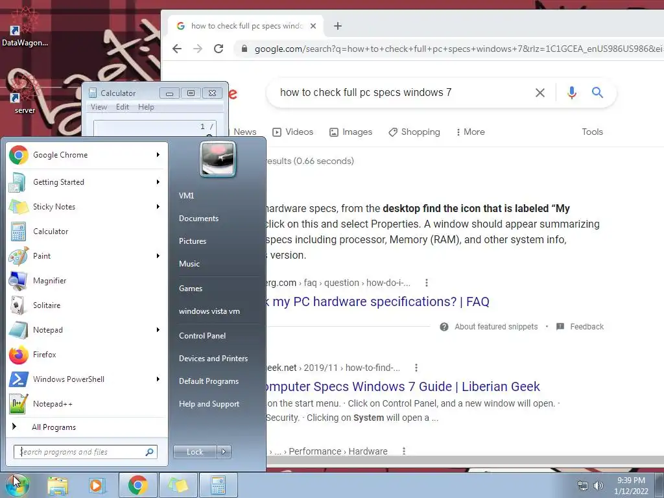Click the user account picture
The height and width of the screenshot is (498, 664).
point(218,160)
